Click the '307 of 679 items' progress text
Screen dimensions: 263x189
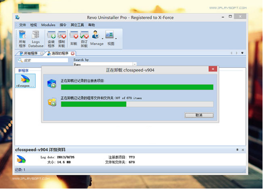click(x=128, y=98)
